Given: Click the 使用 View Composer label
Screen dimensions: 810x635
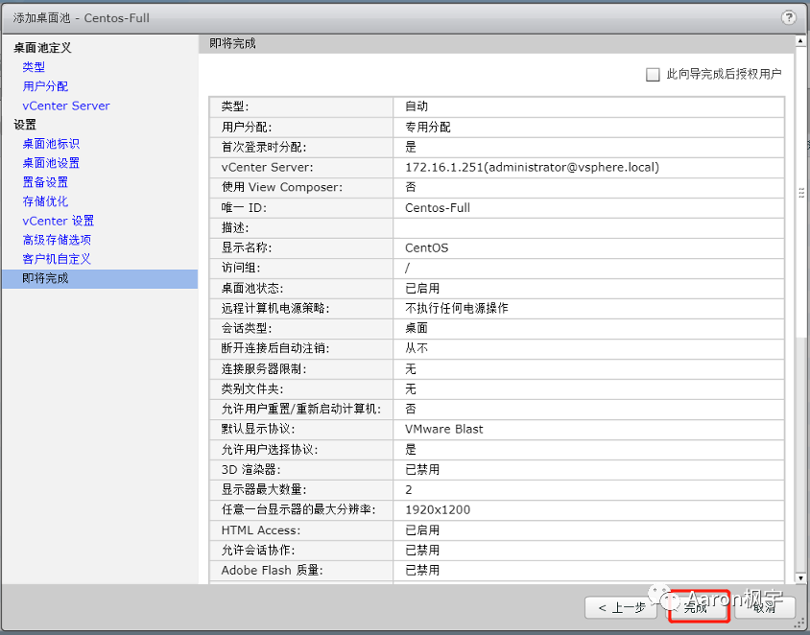Looking at the screenshot, I should coord(282,187).
